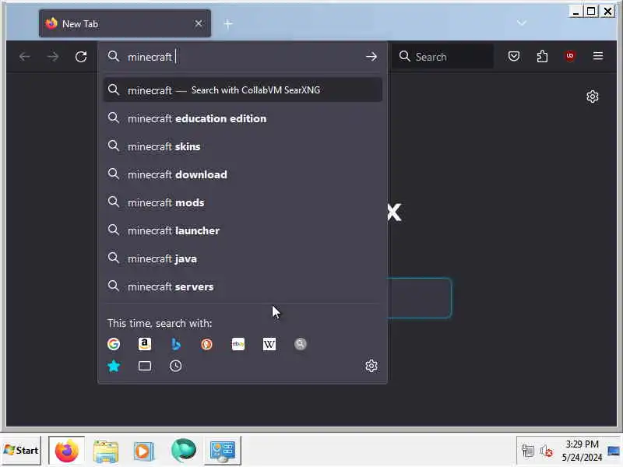The width and height of the screenshot is (623, 467).
Task: Open the green globe browser taskbar icon
Action: (184, 451)
